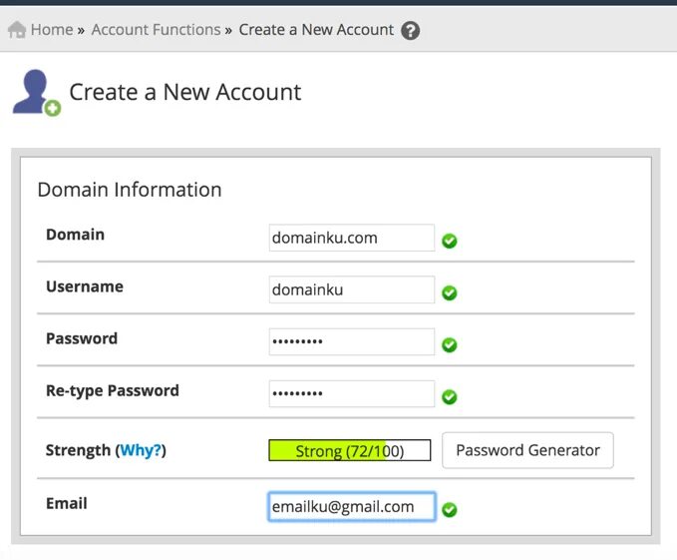Focus the Domain input field
The image size is (677, 560).
(351, 239)
